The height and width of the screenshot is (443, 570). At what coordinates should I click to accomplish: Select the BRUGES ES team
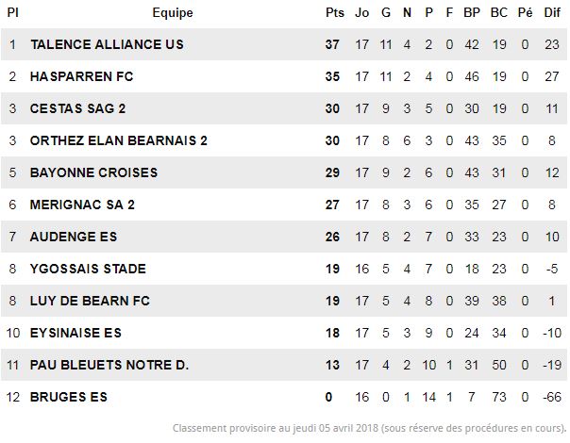[x=69, y=397]
